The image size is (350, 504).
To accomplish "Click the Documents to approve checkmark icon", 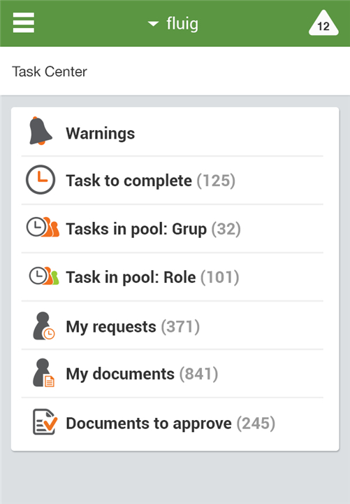I will coord(45,421).
